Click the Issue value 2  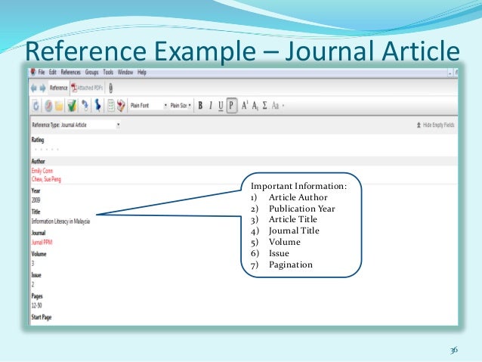click(33, 285)
